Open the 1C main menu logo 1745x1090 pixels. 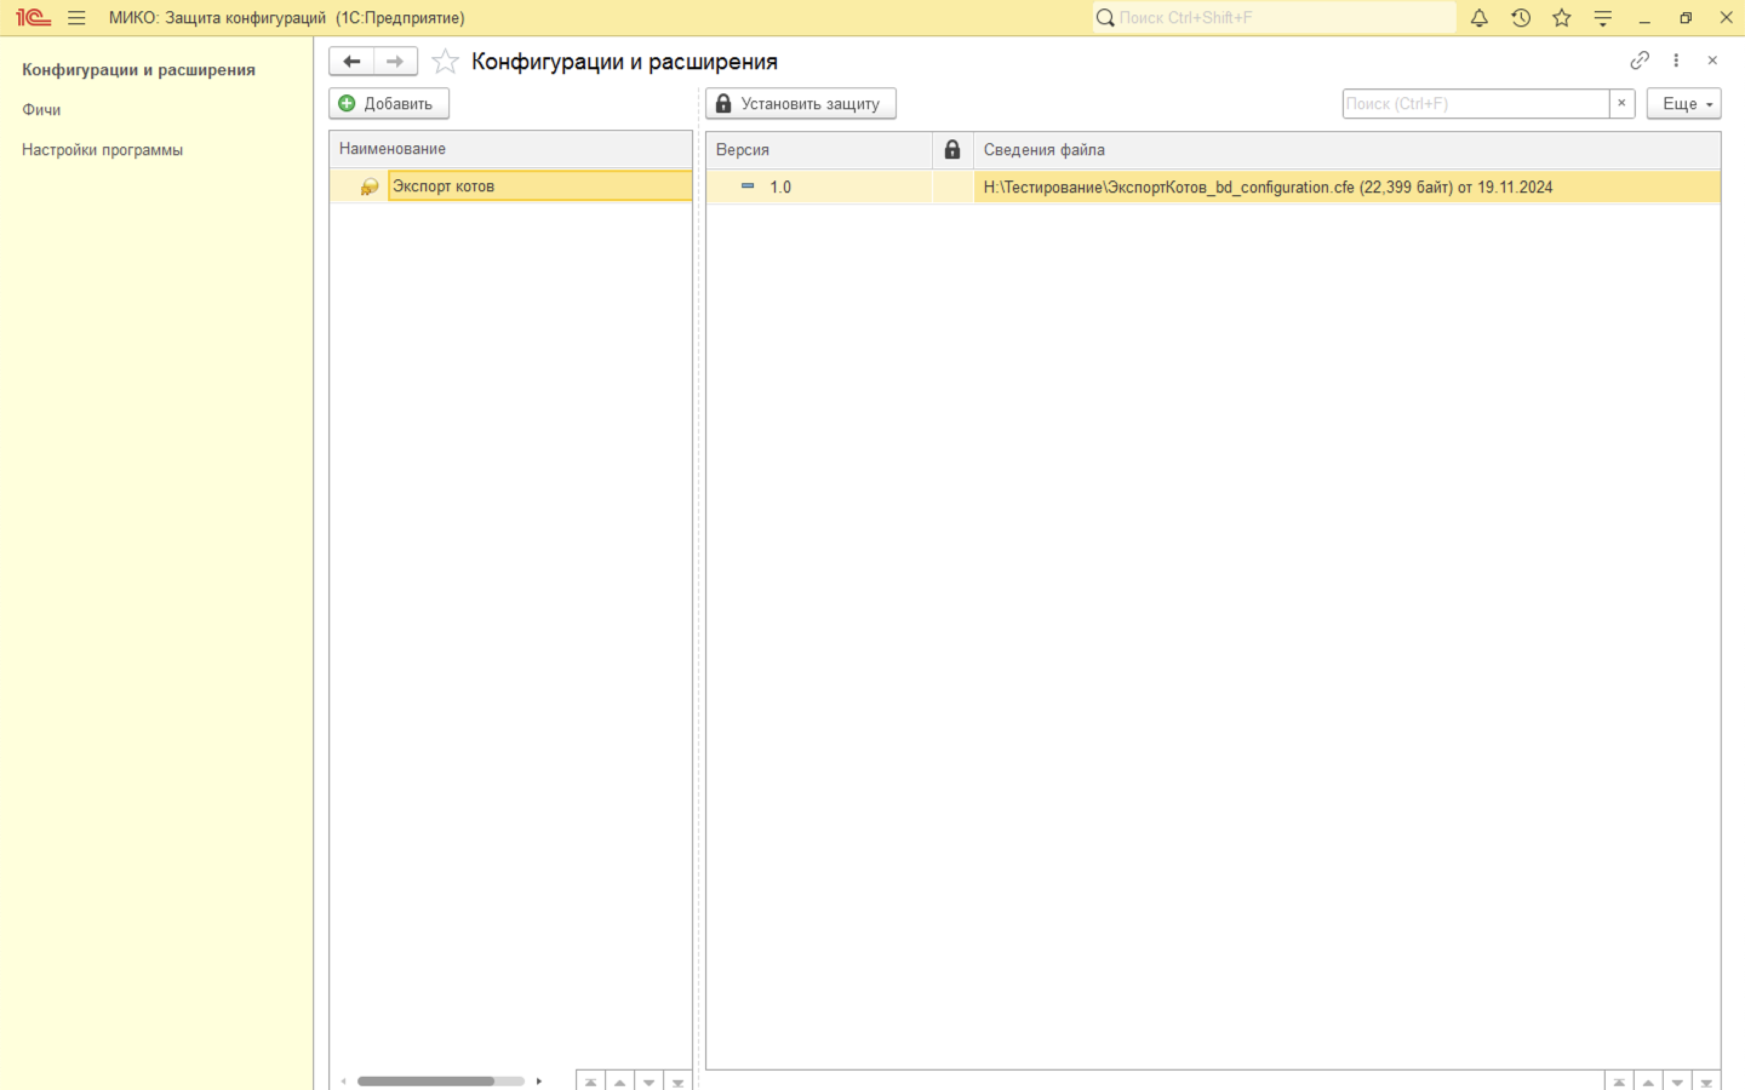pos(33,18)
